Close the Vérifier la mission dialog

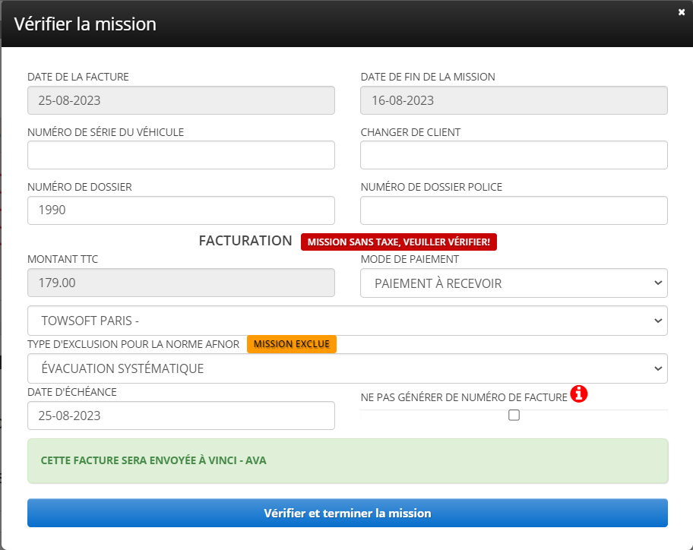point(682,11)
